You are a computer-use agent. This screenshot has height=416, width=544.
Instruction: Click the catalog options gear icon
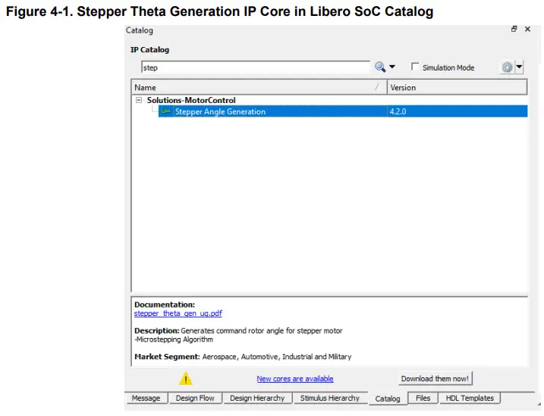508,67
